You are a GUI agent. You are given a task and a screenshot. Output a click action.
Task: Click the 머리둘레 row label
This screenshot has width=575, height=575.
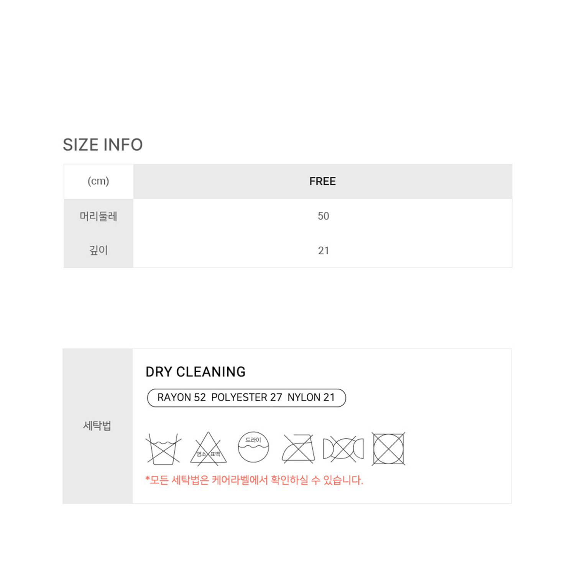(99, 216)
